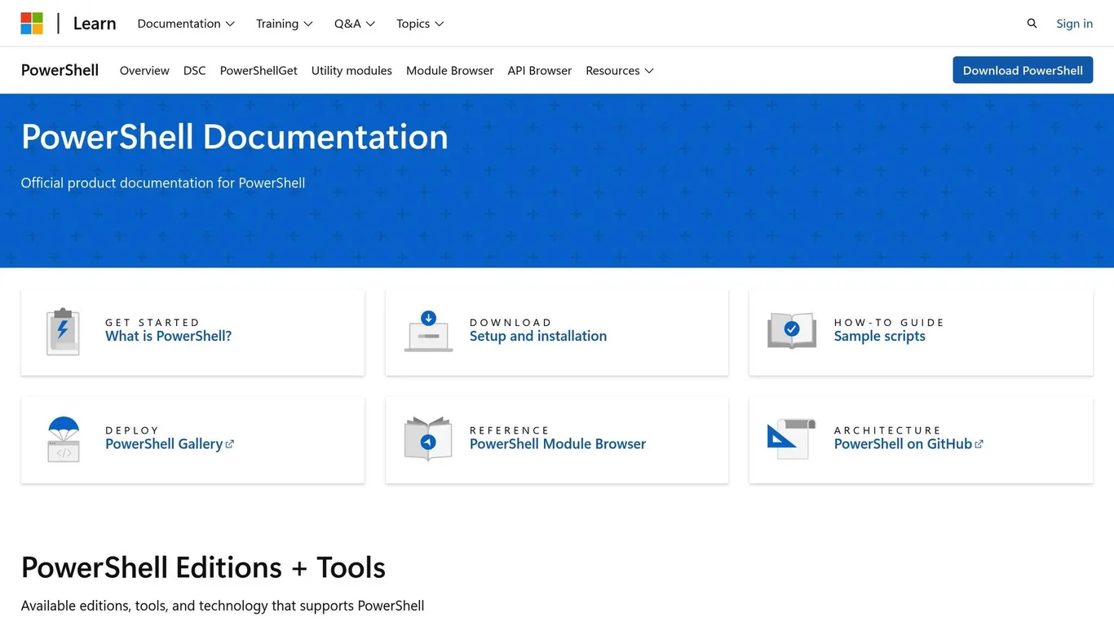This screenshot has height=626, width=1114.
Task: Open the What is PowerShell? link
Action: point(168,336)
